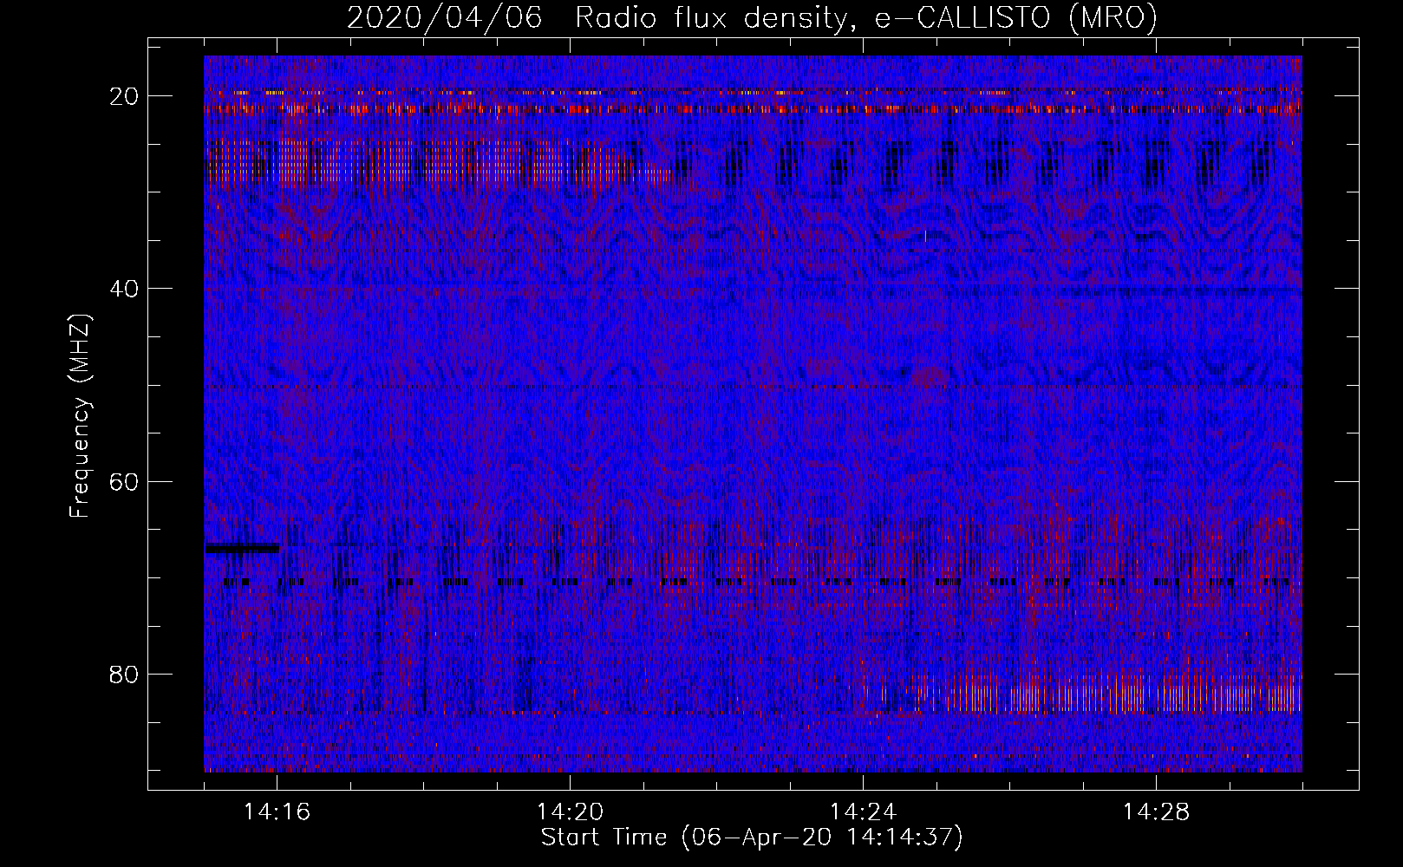The width and height of the screenshot is (1403, 867).
Task: Click the '80' frequency tick label
Action: click(x=125, y=675)
